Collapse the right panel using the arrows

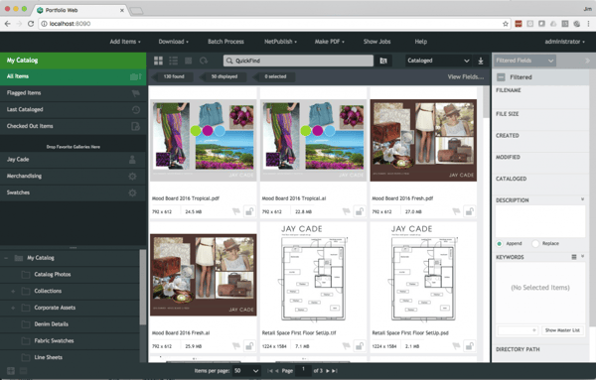tap(587, 61)
